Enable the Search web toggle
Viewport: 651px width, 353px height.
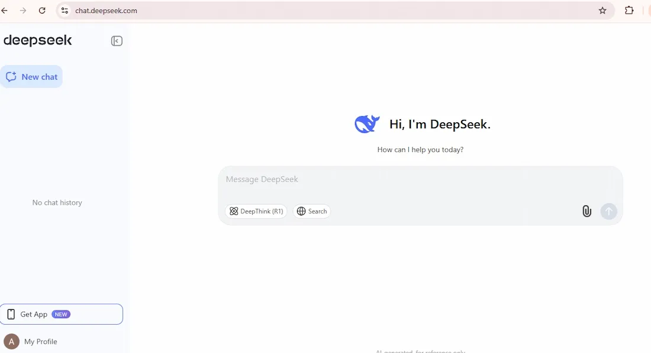pos(312,211)
